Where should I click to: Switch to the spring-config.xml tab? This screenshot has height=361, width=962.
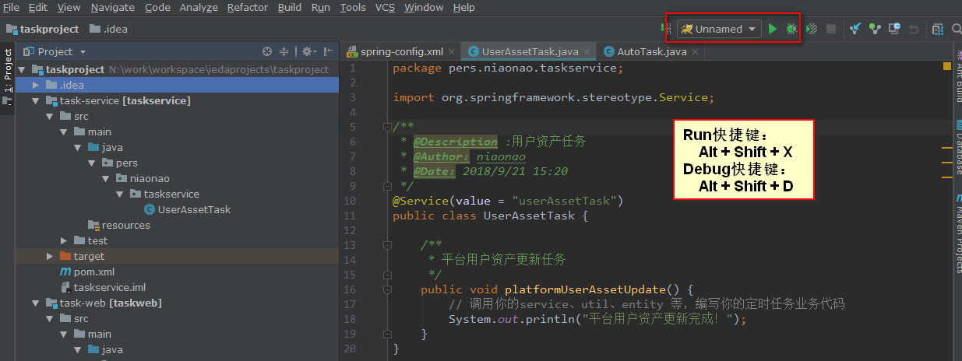click(401, 51)
